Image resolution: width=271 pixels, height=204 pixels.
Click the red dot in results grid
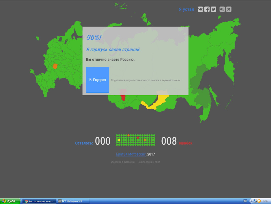138,138
